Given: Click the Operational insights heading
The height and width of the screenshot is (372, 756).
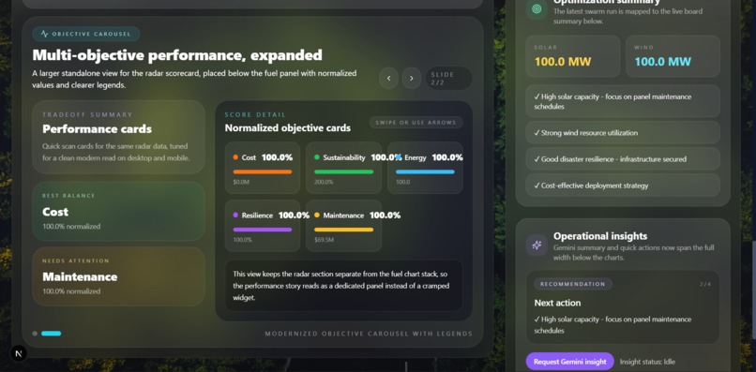Looking at the screenshot, I should (600, 236).
